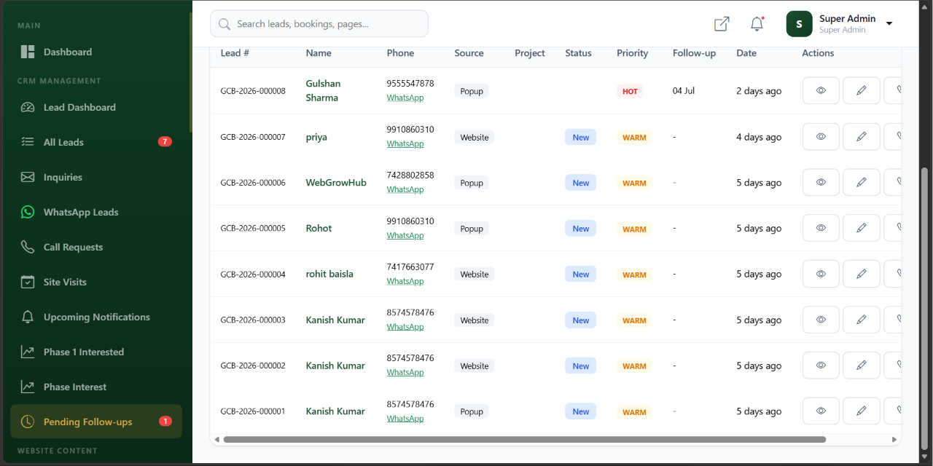This screenshot has height=466, width=933.
Task: Click the Priority column header
Action: click(x=632, y=53)
